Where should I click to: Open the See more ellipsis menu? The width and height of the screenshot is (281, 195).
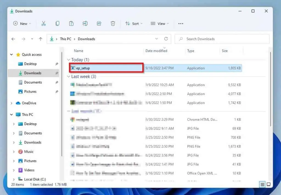tap(181, 24)
